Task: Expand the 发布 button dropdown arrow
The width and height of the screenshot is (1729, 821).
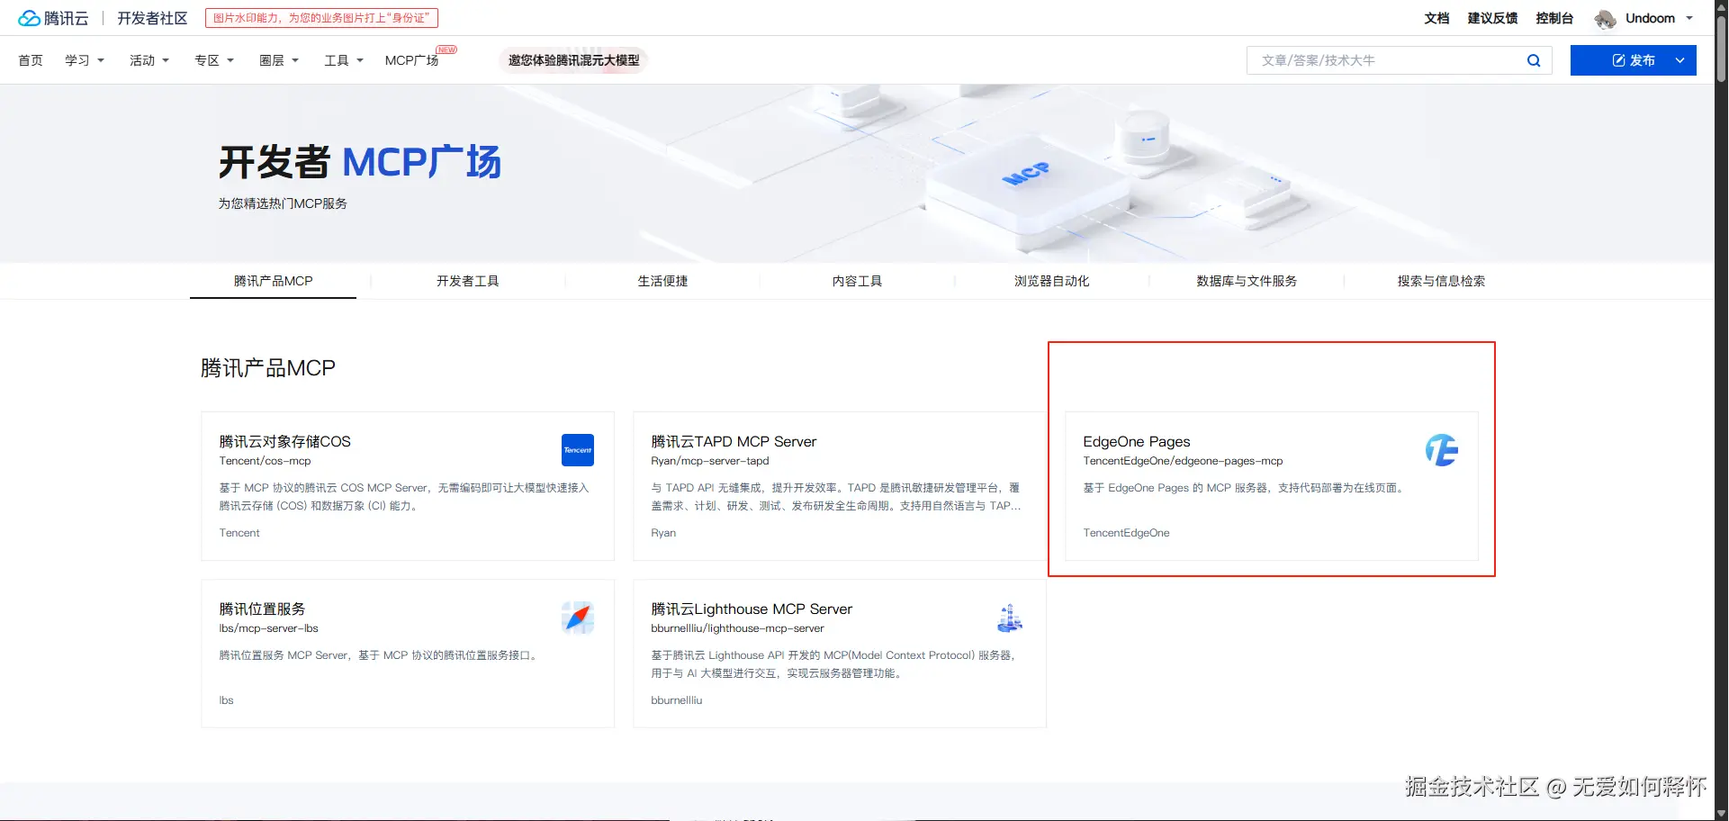Action: 1679,60
